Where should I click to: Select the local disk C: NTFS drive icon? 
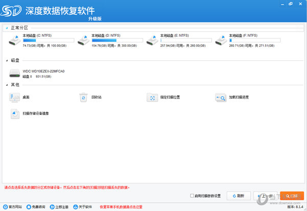click(x=15, y=40)
